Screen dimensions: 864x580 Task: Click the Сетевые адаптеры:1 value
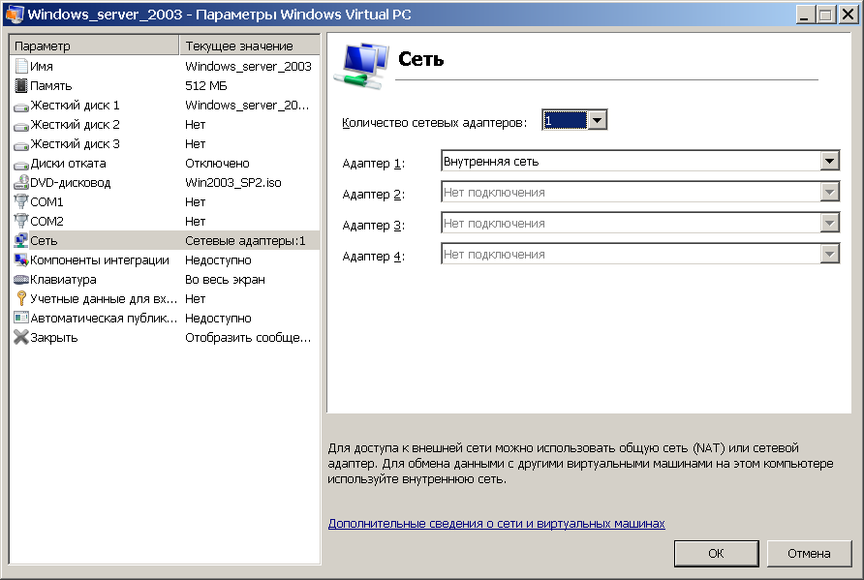(245, 240)
